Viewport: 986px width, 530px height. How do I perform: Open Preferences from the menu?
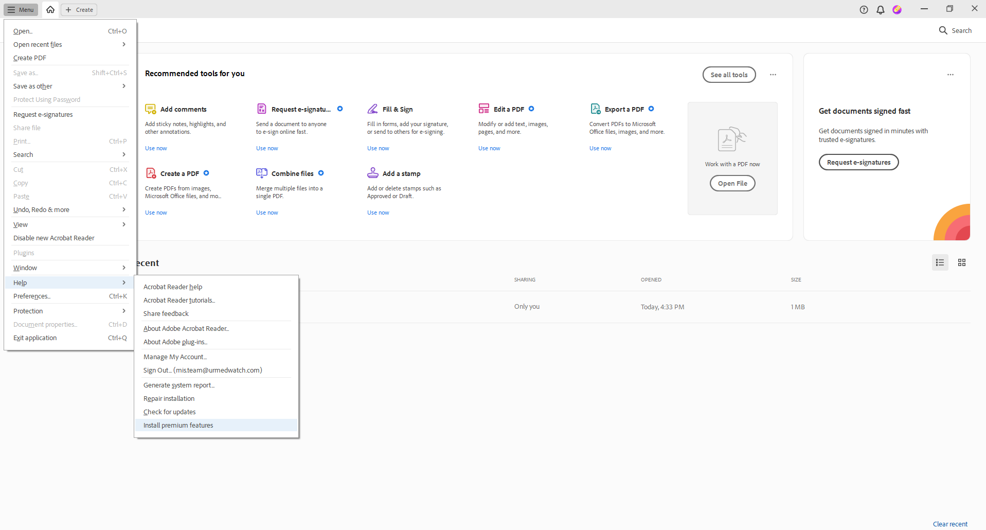[x=32, y=296]
